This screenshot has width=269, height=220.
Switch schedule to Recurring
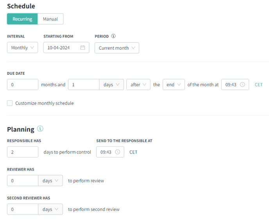[x=22, y=19]
